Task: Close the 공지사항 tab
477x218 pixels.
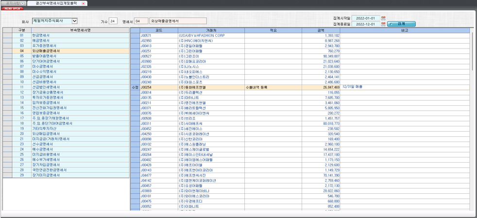Action: click(22, 3)
